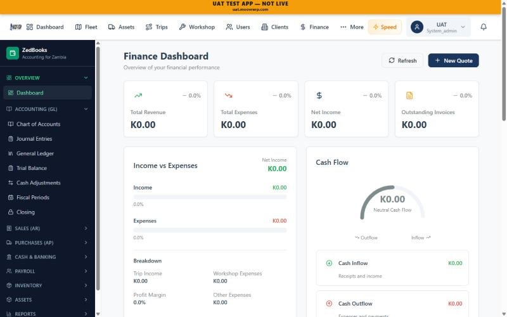507x317 pixels.
Task: Click the Inventory box icon
Action: click(x=9, y=285)
